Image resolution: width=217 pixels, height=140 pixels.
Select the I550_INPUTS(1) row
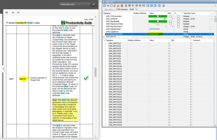tap(159, 43)
